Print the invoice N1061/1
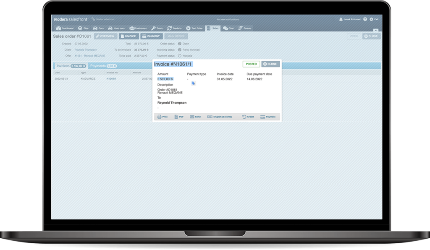This screenshot has width=430, height=250. click(163, 117)
